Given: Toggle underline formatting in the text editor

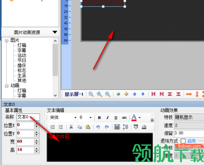Looking at the screenshot, I should tap(116, 117).
